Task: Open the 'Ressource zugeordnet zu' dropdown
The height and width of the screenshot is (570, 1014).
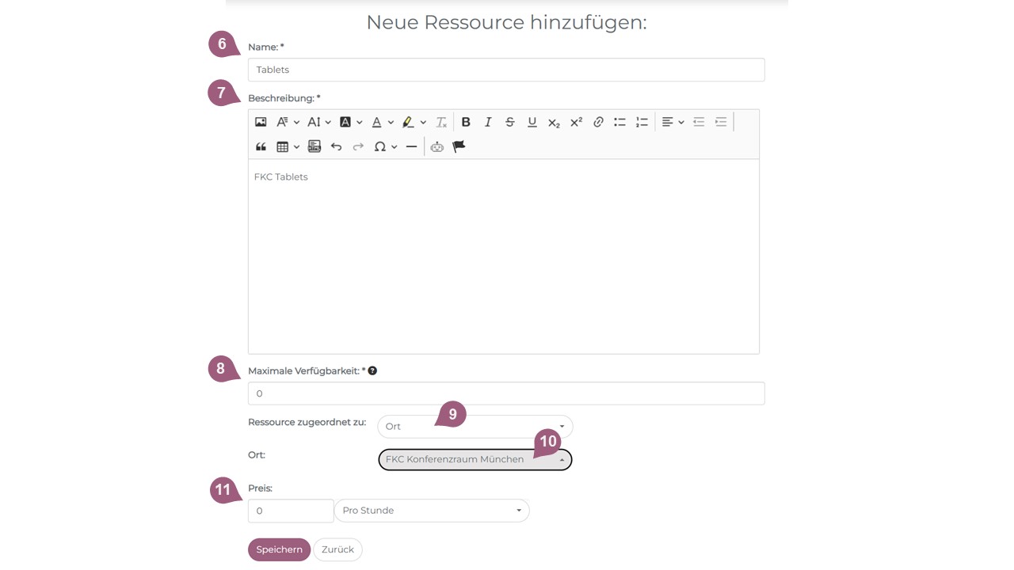Action: coord(475,427)
